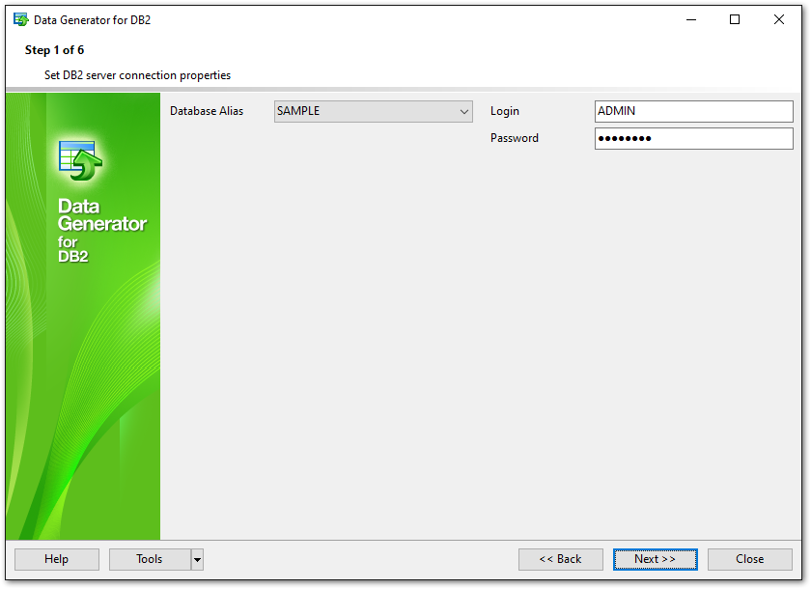The image size is (811, 589).
Task: Click the Login input field
Action: [x=693, y=111]
